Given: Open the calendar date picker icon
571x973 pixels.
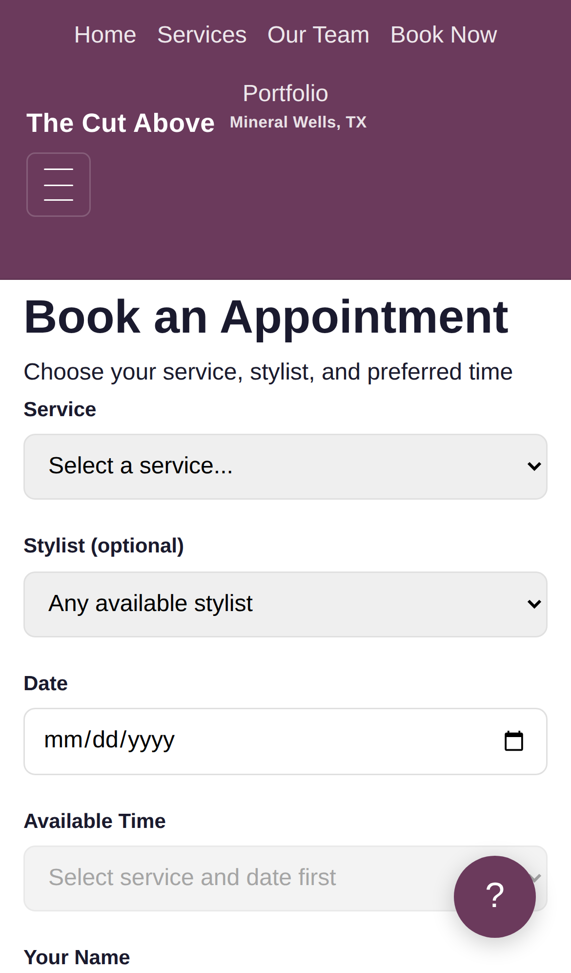Looking at the screenshot, I should coord(513,740).
